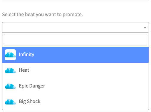Click blank area of the Big Shock row
This screenshot has width=151, height=112.
pyautogui.click(x=94, y=102)
